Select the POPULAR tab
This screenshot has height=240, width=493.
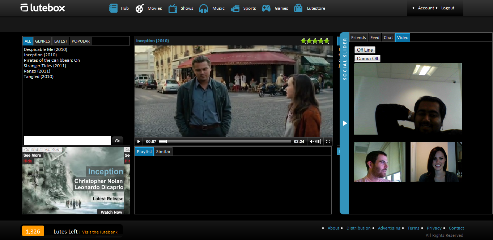coord(81,41)
